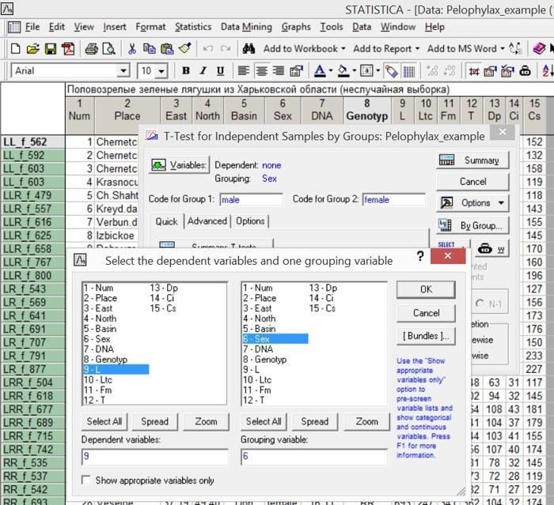Click Summary button in T-Test dialog
The width and height of the screenshot is (554, 505).
(x=472, y=160)
